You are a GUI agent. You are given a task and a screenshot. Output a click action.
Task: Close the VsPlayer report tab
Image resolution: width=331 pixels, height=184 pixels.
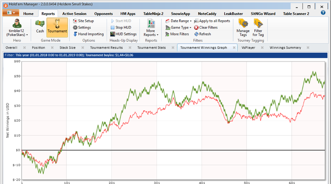(262, 48)
